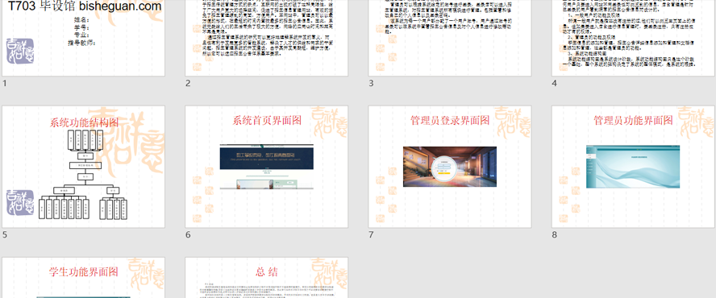Click slide number 5 label
Viewport: 716px width, 298px height.
point(5,234)
